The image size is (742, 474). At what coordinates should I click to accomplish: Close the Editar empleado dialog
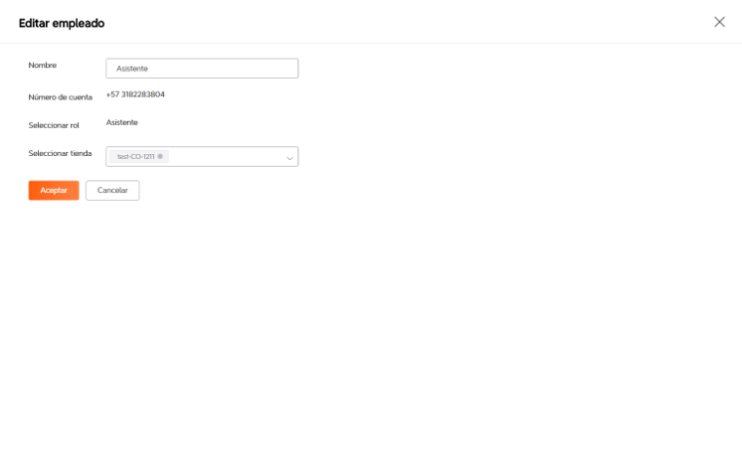coord(719,22)
